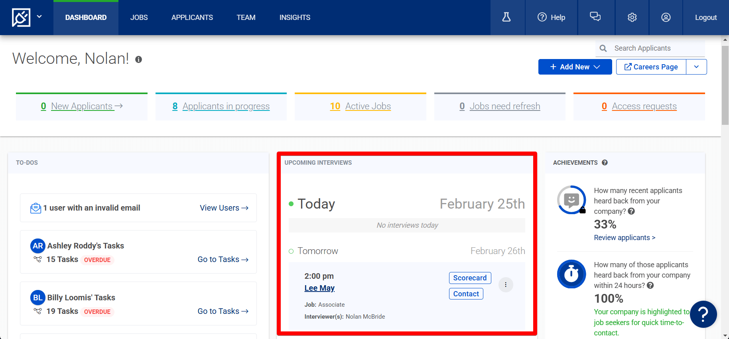Go to Tasks for Billy Loomis
This screenshot has width=729, height=339.
pyautogui.click(x=223, y=311)
